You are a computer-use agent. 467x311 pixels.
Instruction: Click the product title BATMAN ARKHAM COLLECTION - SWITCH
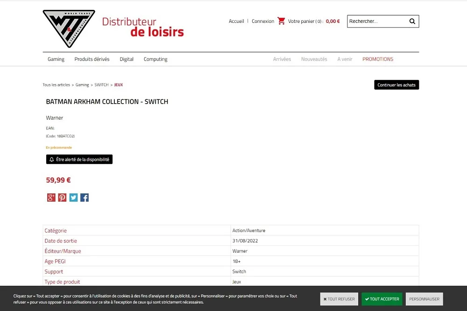(107, 102)
